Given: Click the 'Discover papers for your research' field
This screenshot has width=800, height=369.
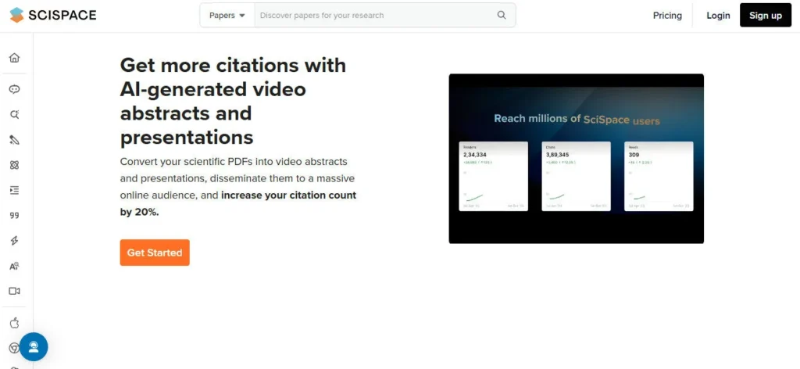Looking at the screenshot, I should [x=375, y=16].
